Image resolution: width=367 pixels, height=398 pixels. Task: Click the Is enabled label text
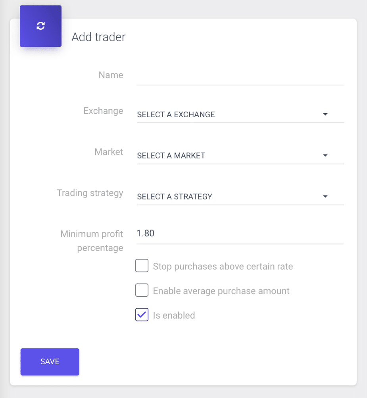[174, 315]
